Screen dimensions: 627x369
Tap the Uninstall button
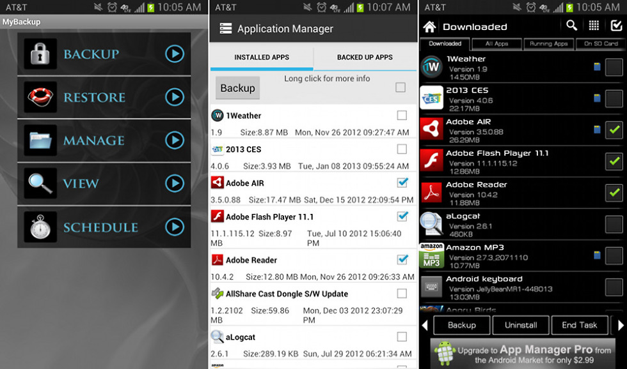(521, 325)
